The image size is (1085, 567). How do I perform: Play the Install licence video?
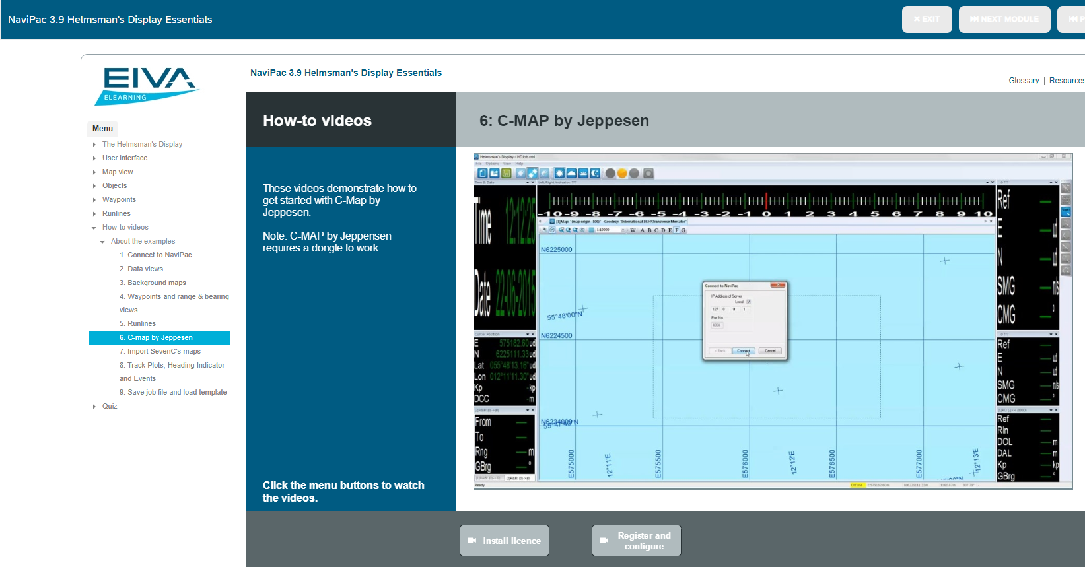pyautogui.click(x=505, y=541)
